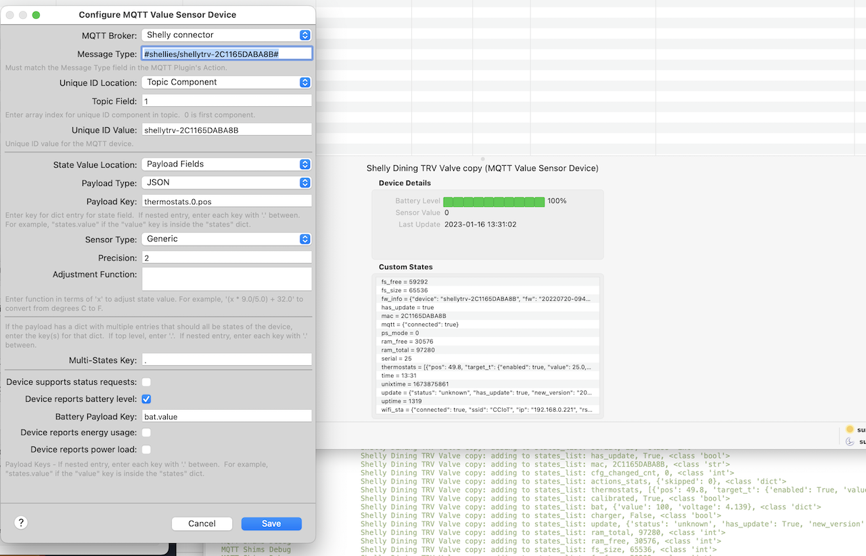Image resolution: width=866 pixels, height=556 pixels.
Task: Open Unique ID Location dropdown
Action: point(227,83)
